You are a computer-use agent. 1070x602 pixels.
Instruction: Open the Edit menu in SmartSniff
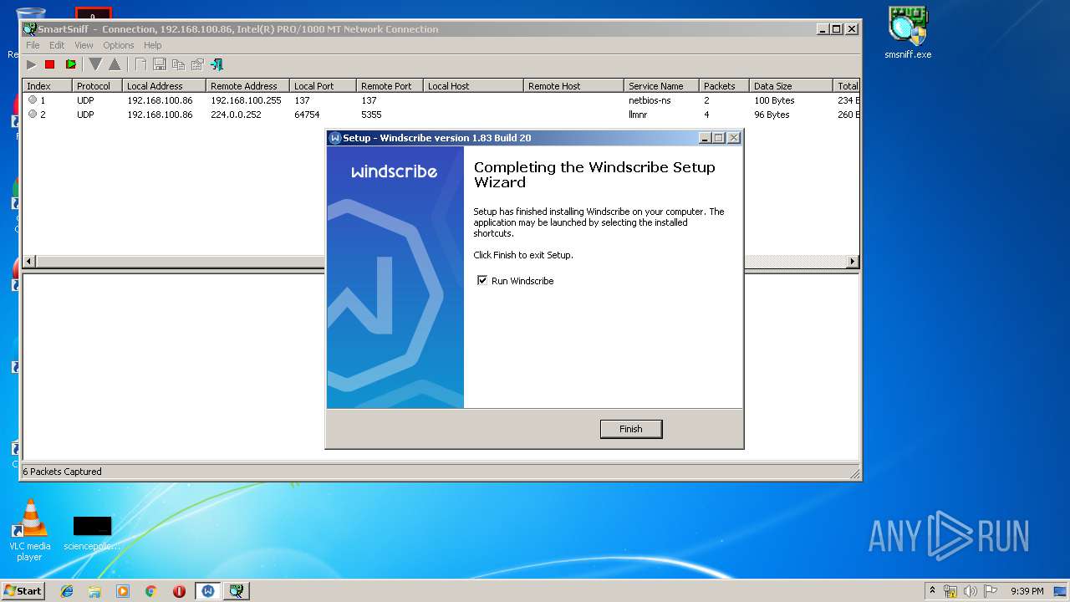coord(57,45)
